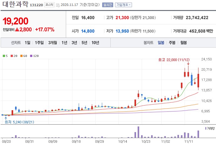The image size is (216, 144).
Task: Select the 1년 line chart tab
Action: tap(64, 43)
